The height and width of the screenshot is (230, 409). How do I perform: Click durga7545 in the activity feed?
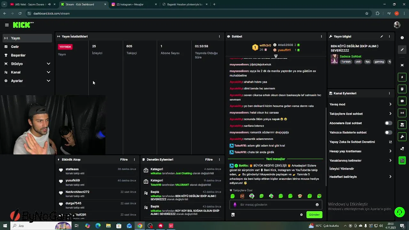[x=73, y=203]
